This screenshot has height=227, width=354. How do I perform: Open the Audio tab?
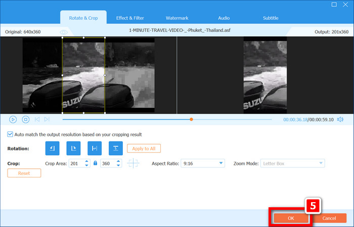[x=224, y=18]
